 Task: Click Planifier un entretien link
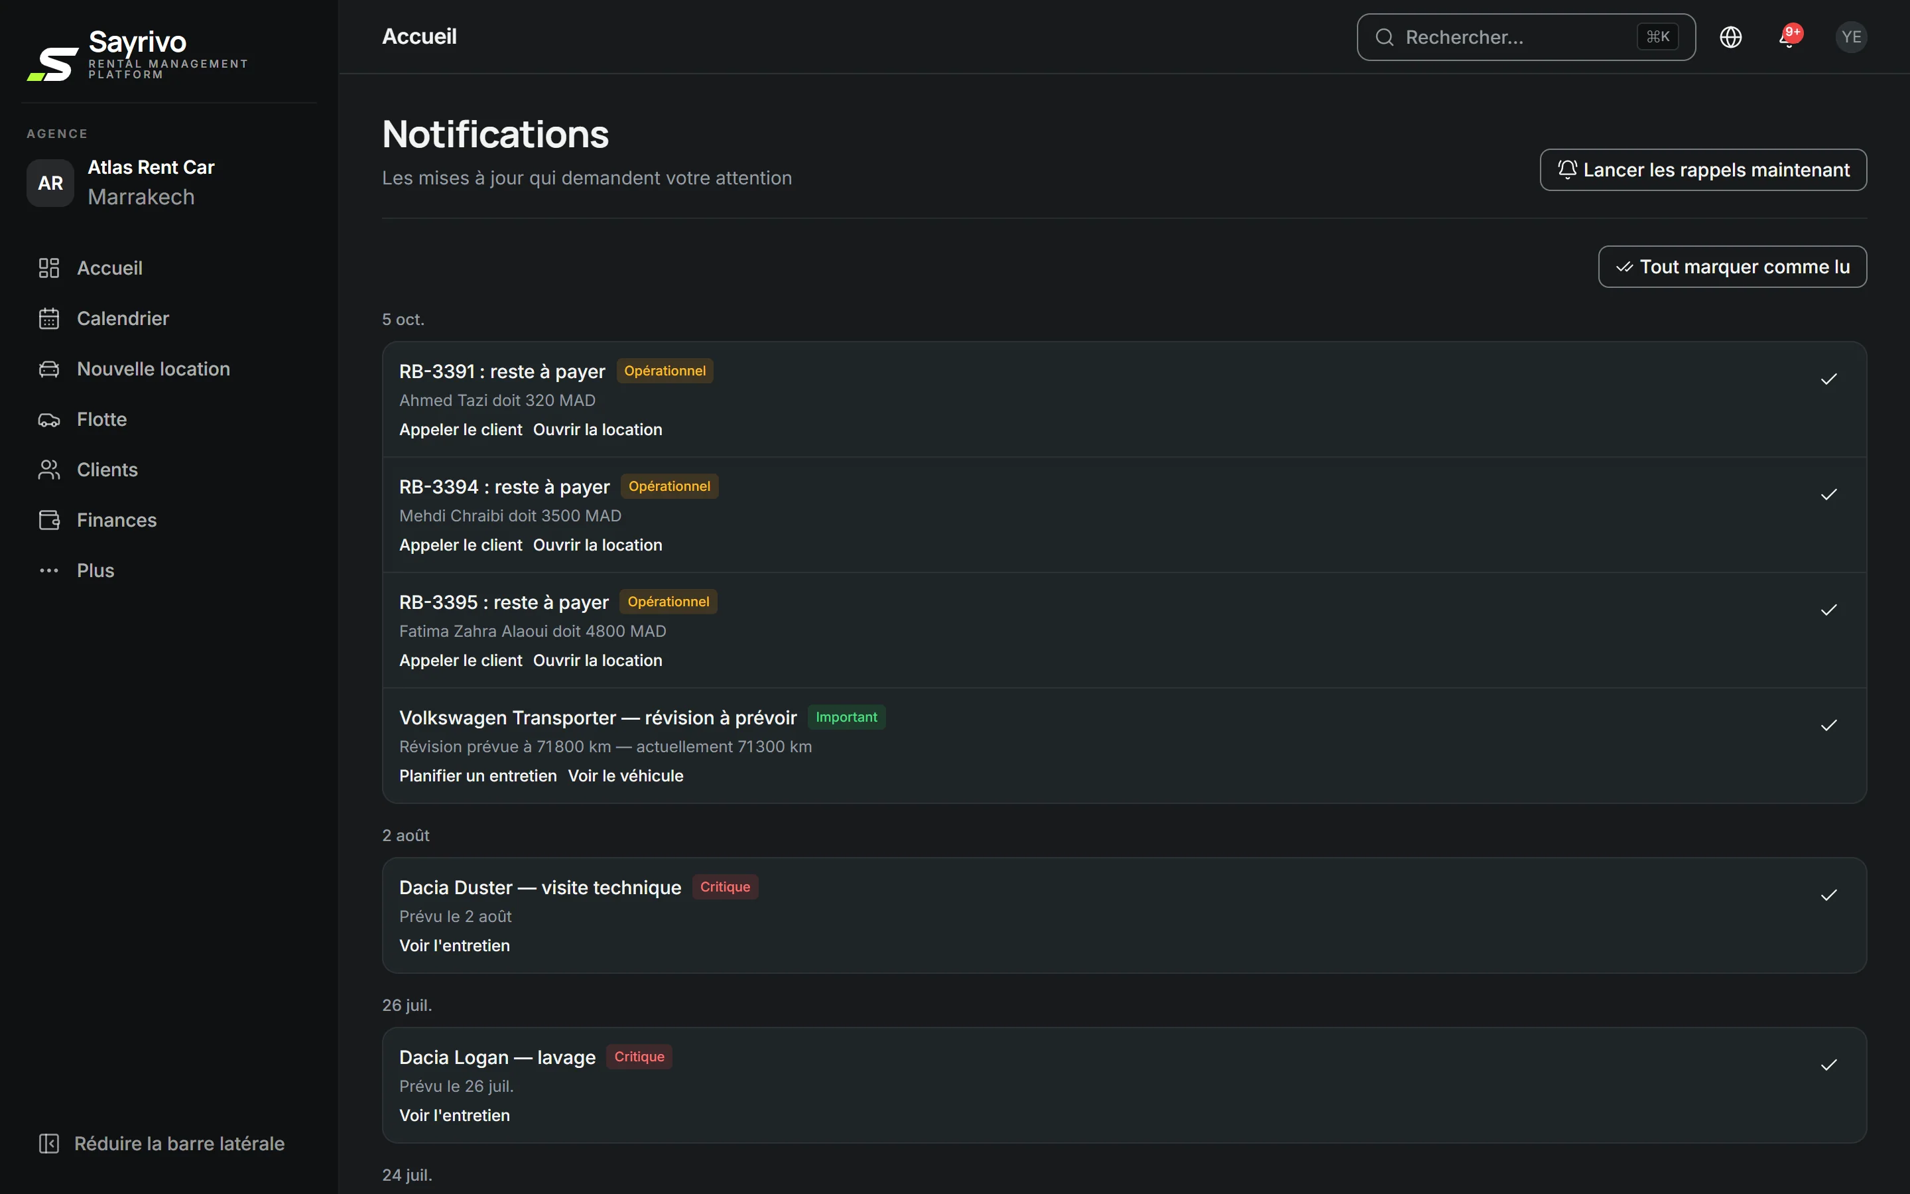click(x=477, y=775)
